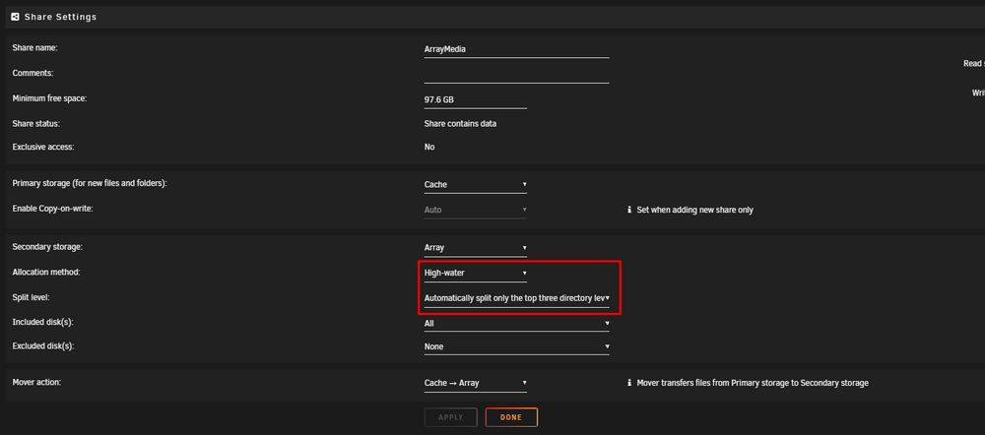The width and height of the screenshot is (985, 435).
Task: Click the 'Share contains data' status text
Action: (460, 124)
